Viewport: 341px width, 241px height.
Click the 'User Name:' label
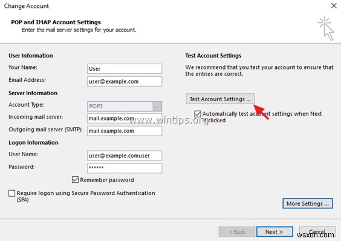[x=23, y=154]
